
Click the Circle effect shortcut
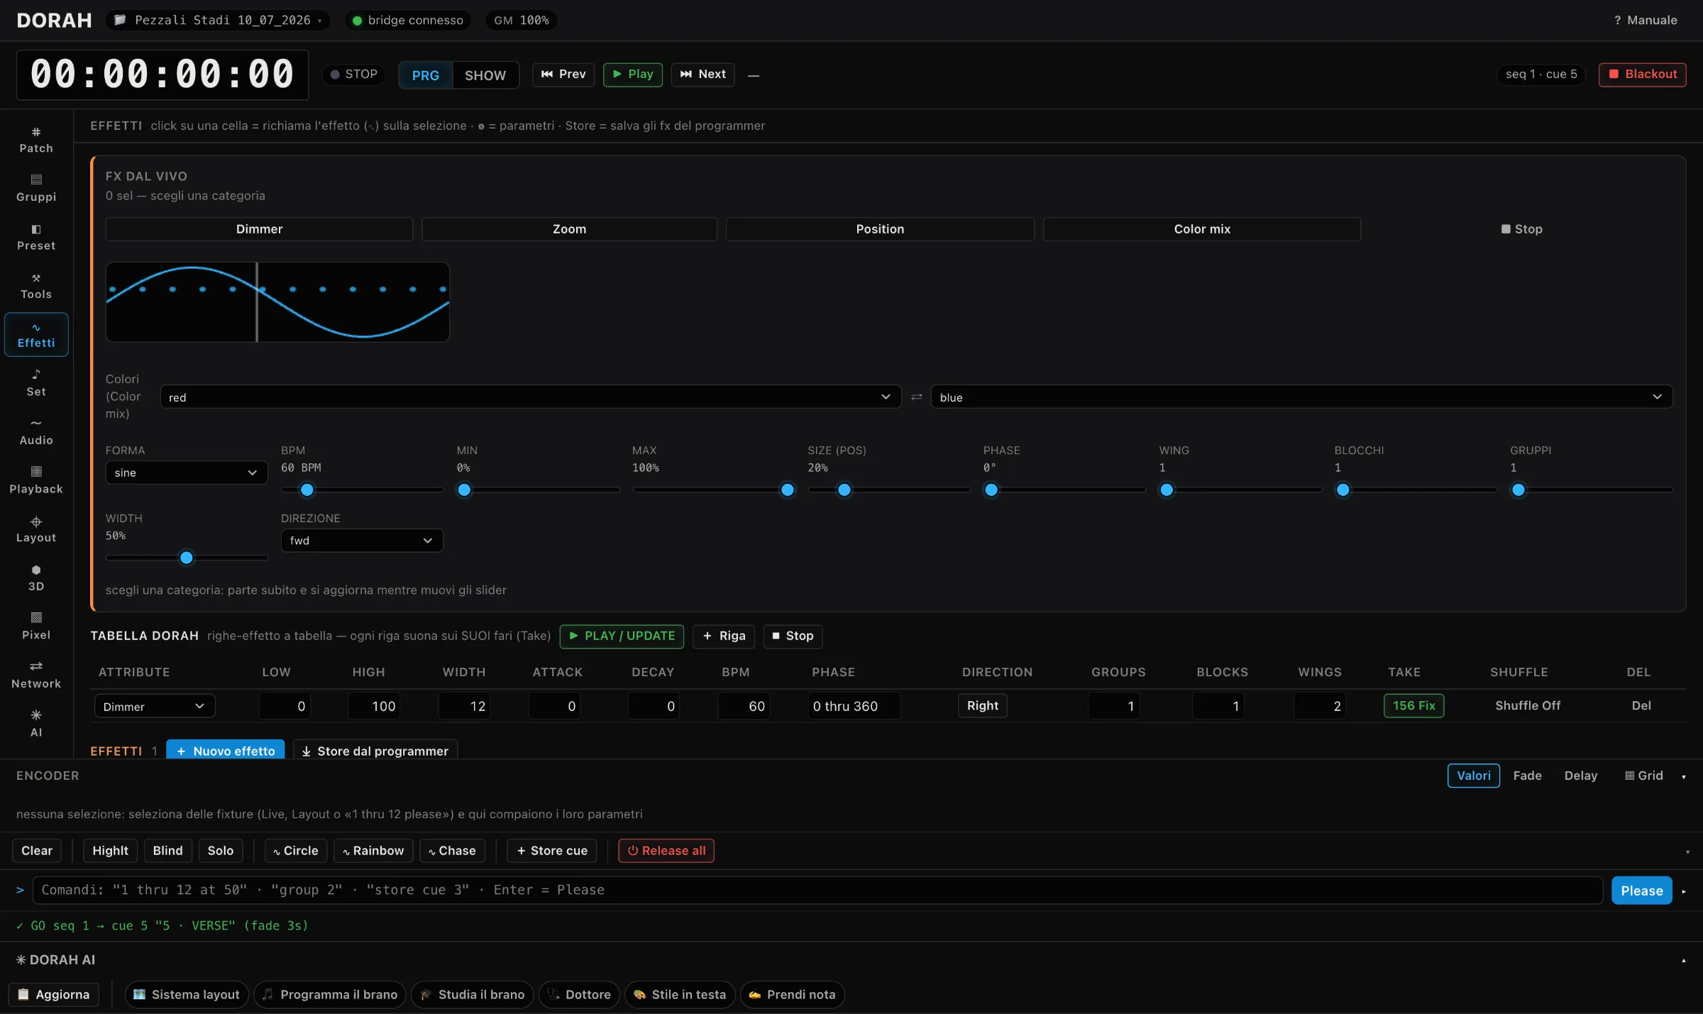tap(295, 850)
